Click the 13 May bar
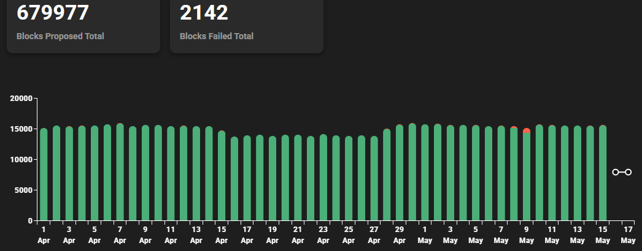The image size is (642, 251). [578, 174]
